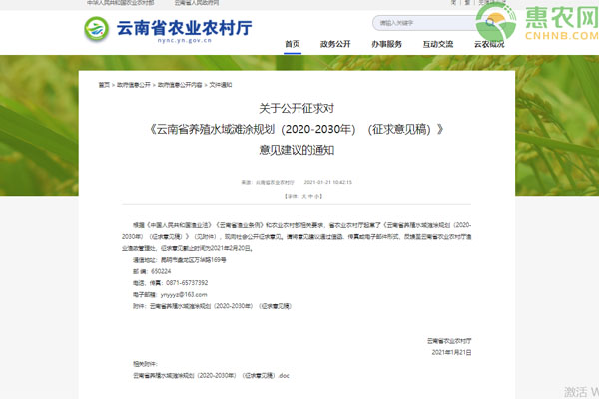
Task: Click the 附件 plan link in the body
Action: tap(221, 306)
